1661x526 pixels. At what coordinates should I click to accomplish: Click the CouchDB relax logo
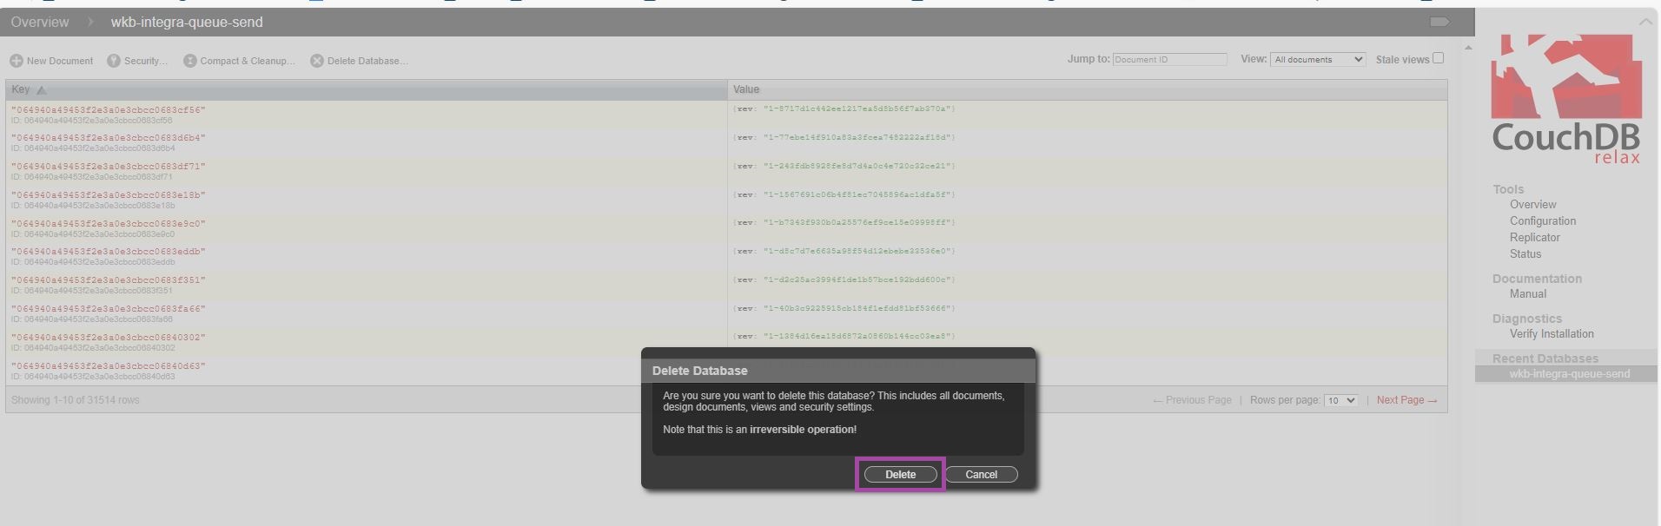[x=1566, y=99]
